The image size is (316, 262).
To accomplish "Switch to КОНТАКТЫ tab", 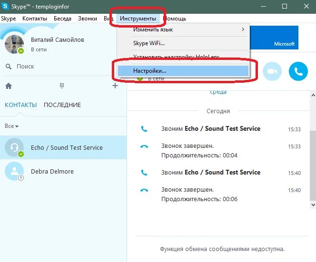I will 21,105.
